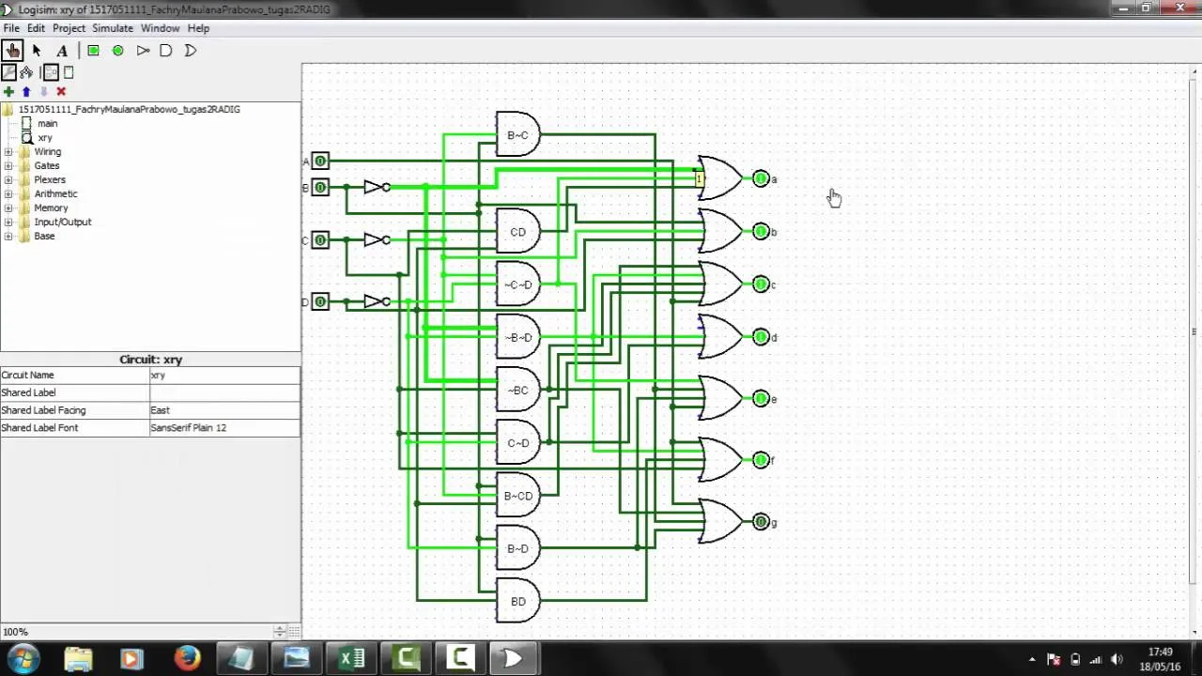Pick the AND gate toolbar icon

click(166, 51)
